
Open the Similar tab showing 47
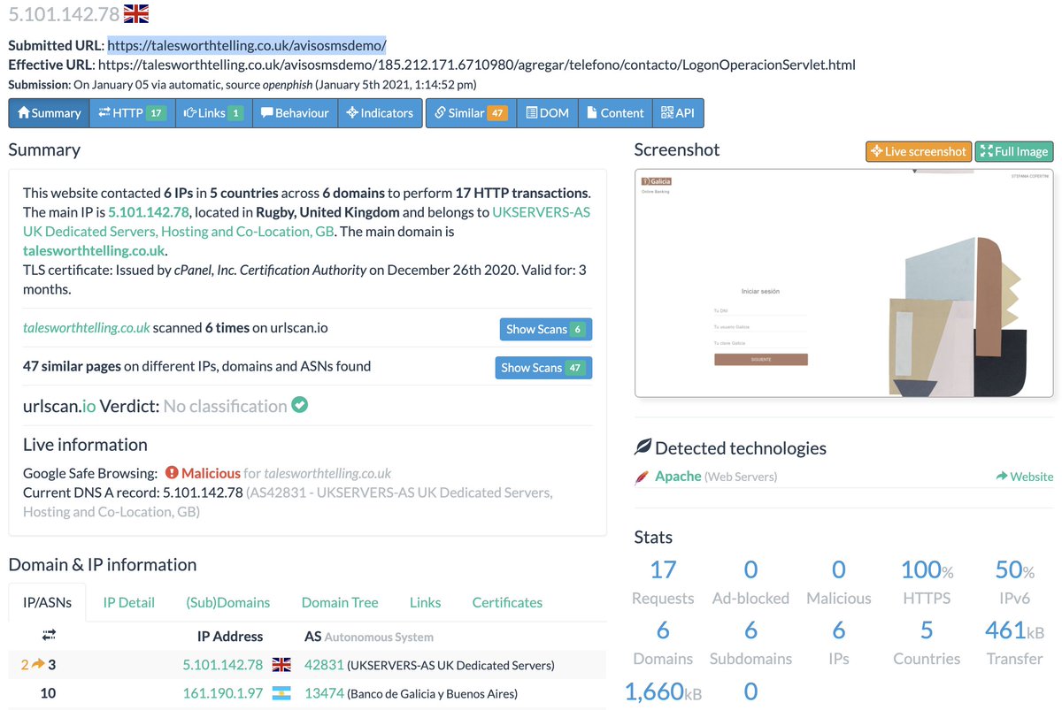pos(471,113)
